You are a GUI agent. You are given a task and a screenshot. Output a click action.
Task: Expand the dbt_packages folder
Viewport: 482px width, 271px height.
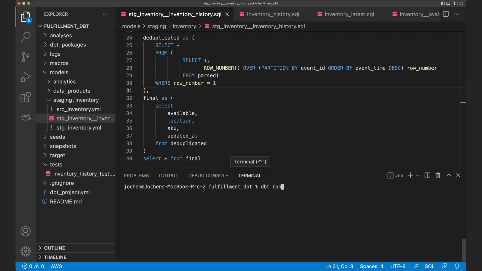[x=75, y=45]
